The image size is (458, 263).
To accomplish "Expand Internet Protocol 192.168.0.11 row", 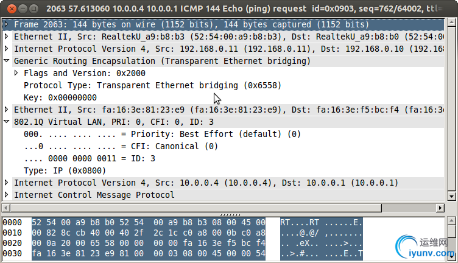I will (7, 49).
